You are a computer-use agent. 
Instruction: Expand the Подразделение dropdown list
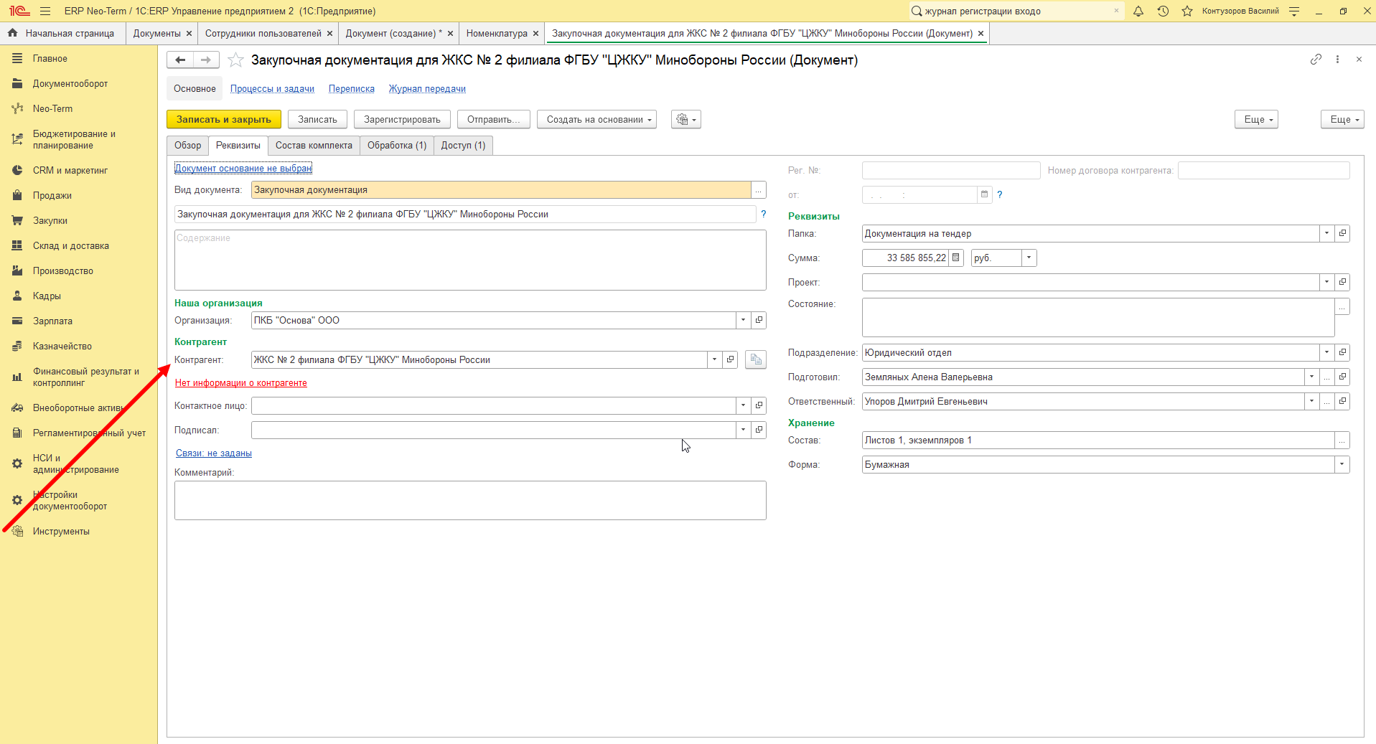(x=1326, y=352)
